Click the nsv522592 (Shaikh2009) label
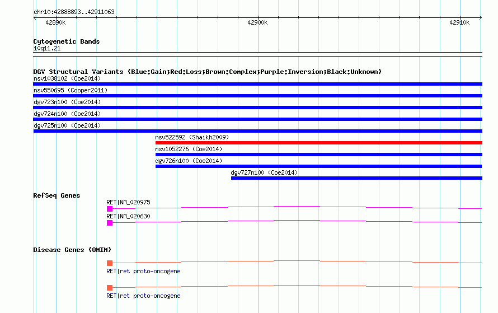Viewport: 498px width, 313px height. (192, 137)
